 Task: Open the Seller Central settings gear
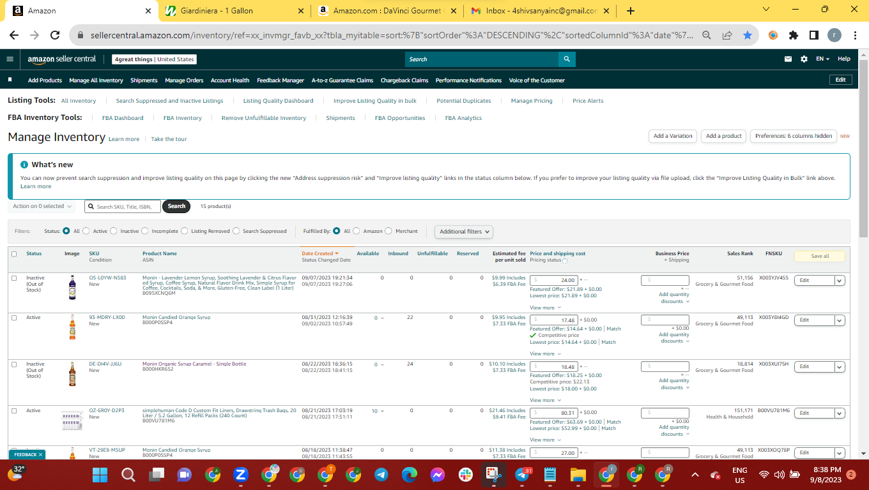(804, 59)
